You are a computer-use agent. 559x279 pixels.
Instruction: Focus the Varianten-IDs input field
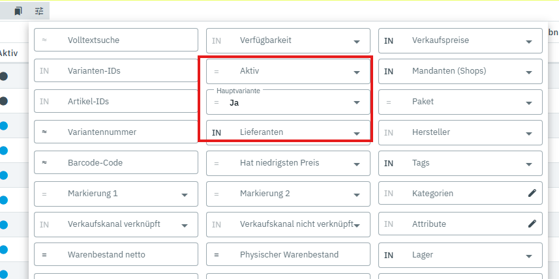tap(124, 71)
